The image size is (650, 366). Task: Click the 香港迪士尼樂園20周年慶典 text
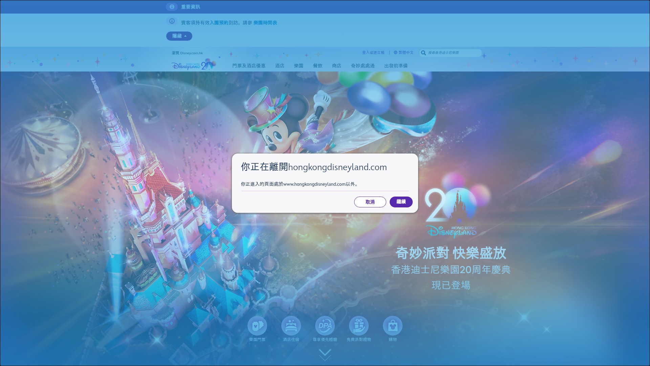click(x=451, y=270)
